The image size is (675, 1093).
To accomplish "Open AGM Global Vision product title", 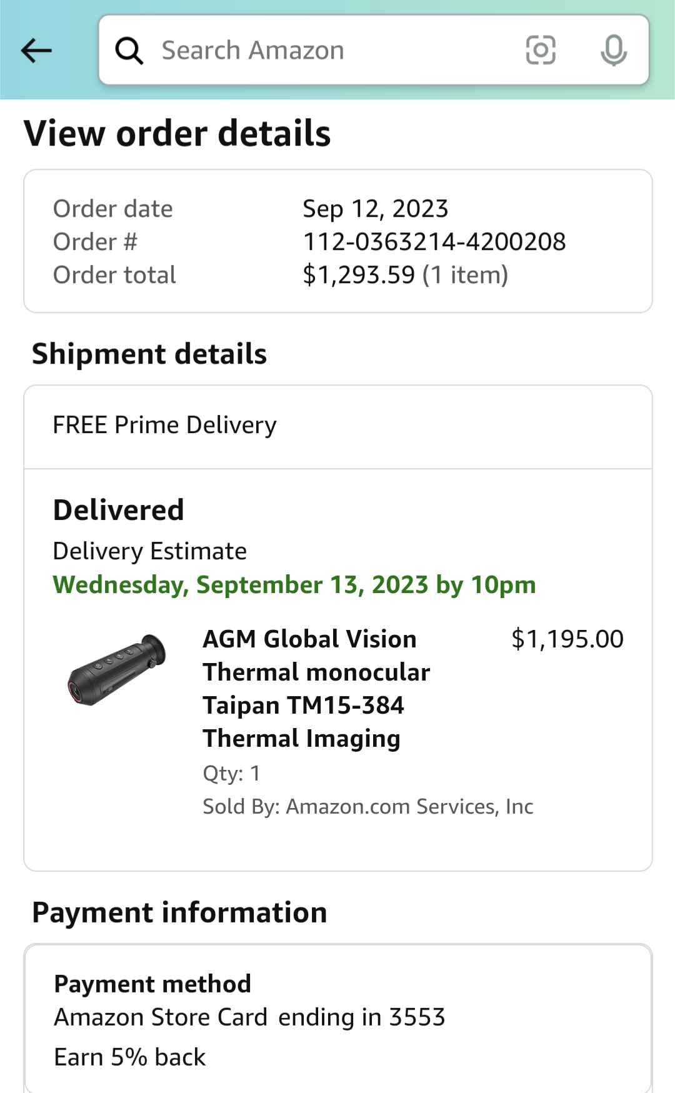I will point(316,689).
